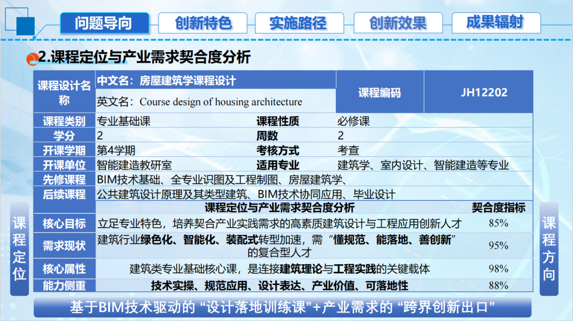Click the 周数 label
This screenshot has width=573, height=321.
click(267, 136)
